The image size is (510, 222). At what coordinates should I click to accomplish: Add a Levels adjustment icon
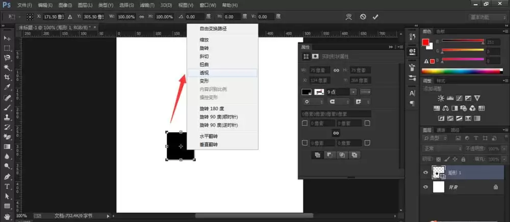450,98
